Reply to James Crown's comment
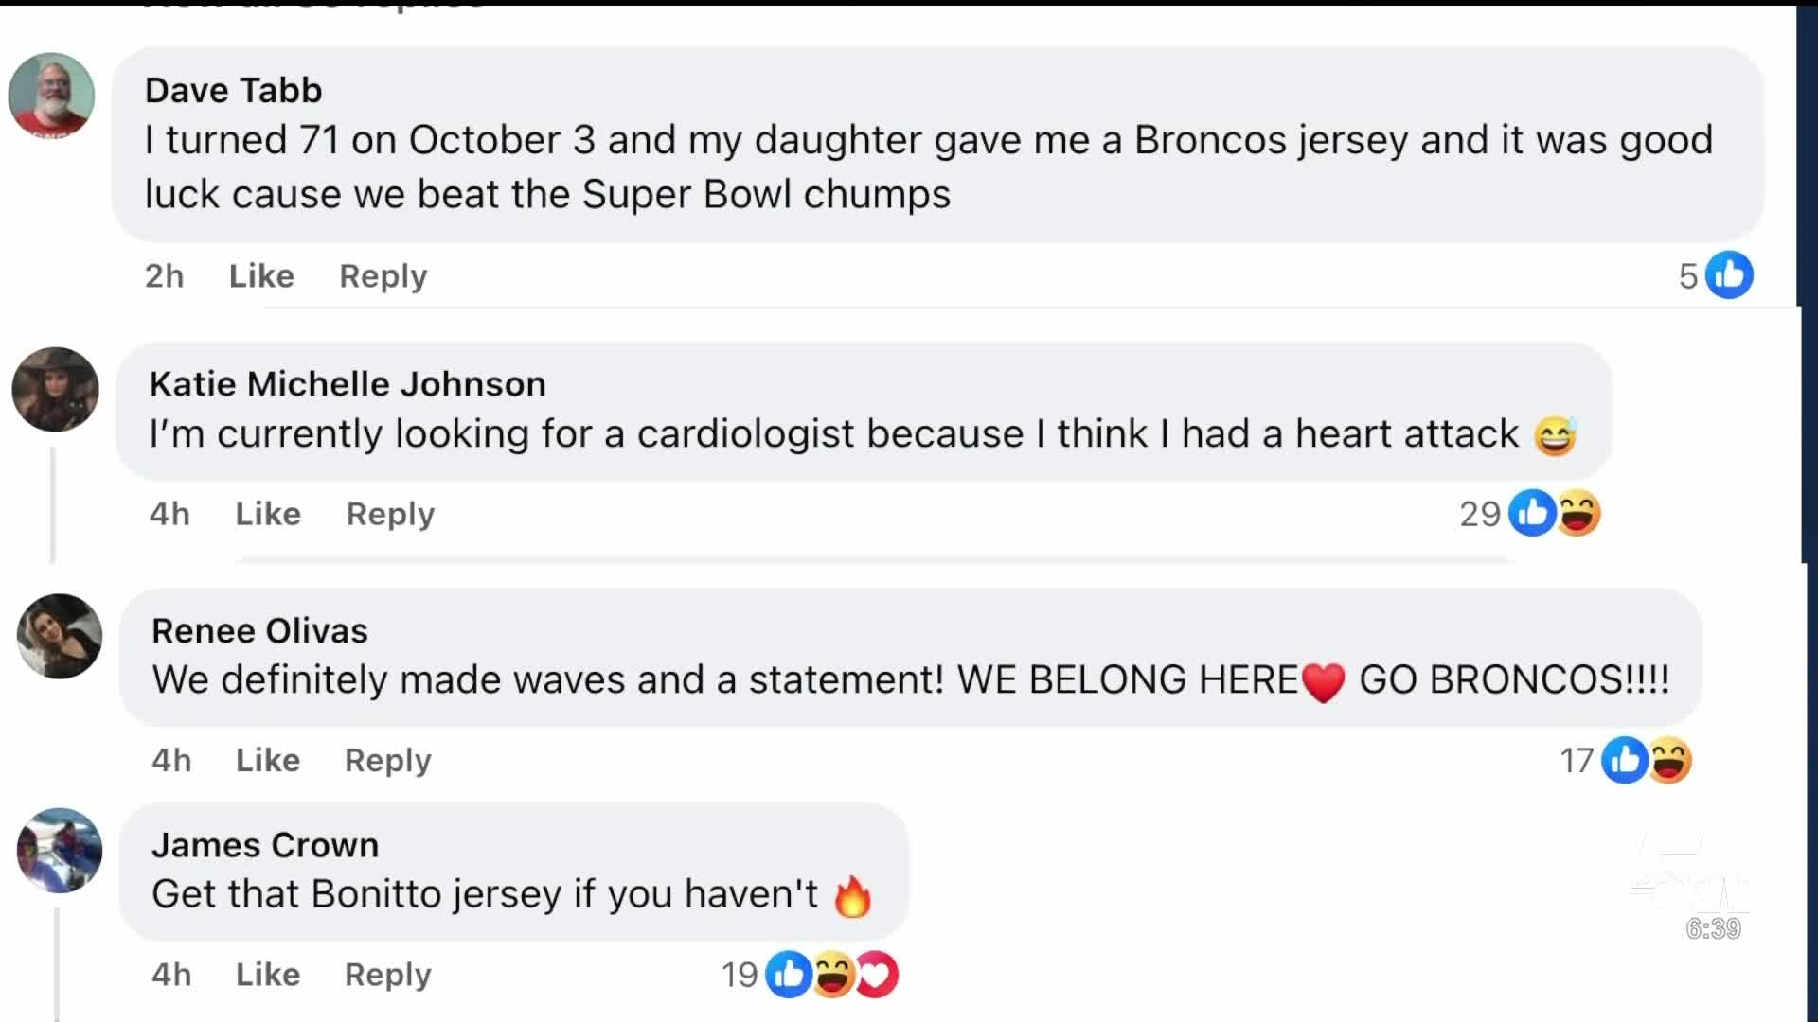Screen dimensions: 1818x1022 (387, 975)
